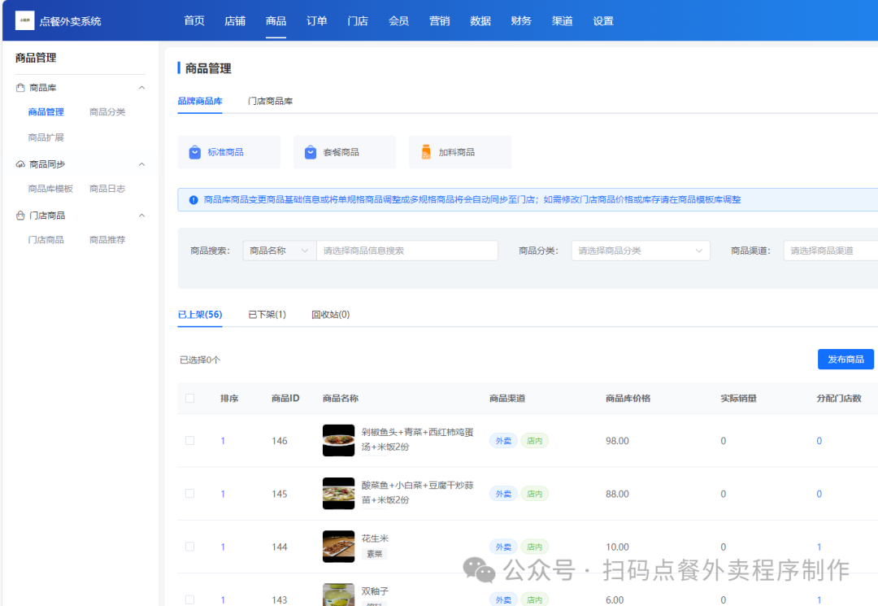Viewport: 878px width, 606px height.
Task: Open the 营销 top menu
Action: click(440, 20)
